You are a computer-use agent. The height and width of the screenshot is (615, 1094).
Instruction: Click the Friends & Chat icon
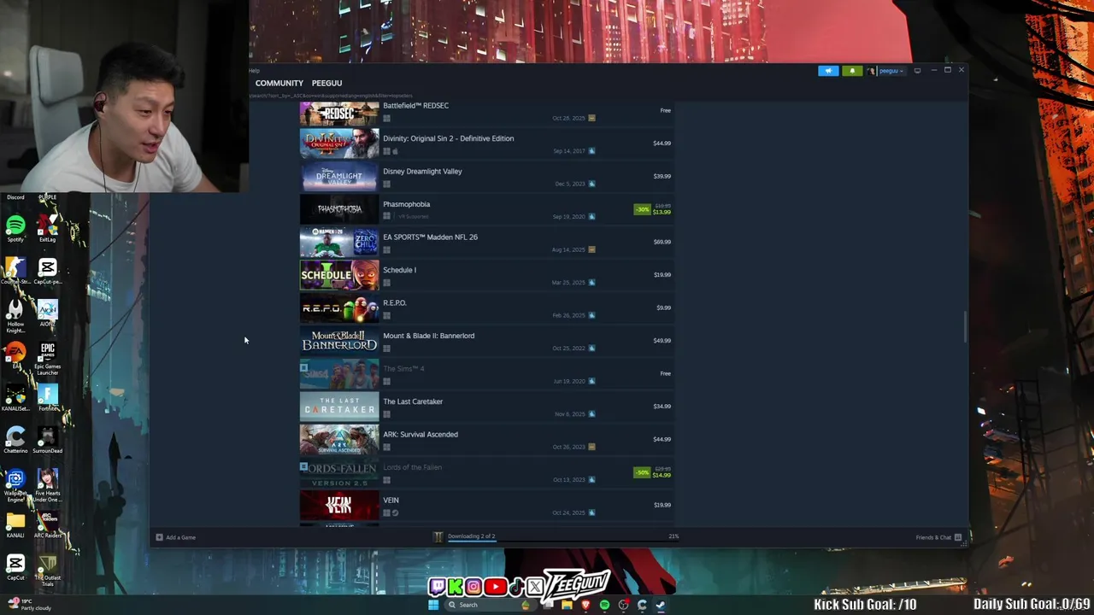pos(958,537)
